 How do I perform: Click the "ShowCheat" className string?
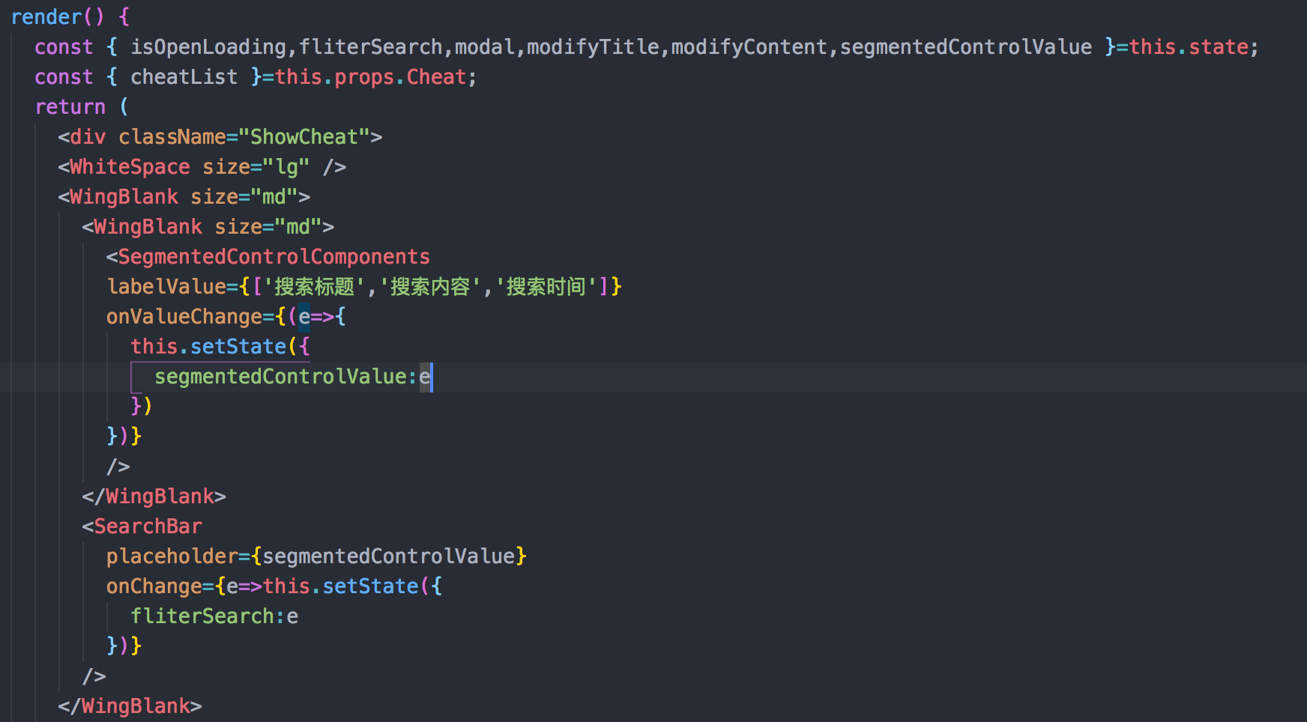click(304, 136)
